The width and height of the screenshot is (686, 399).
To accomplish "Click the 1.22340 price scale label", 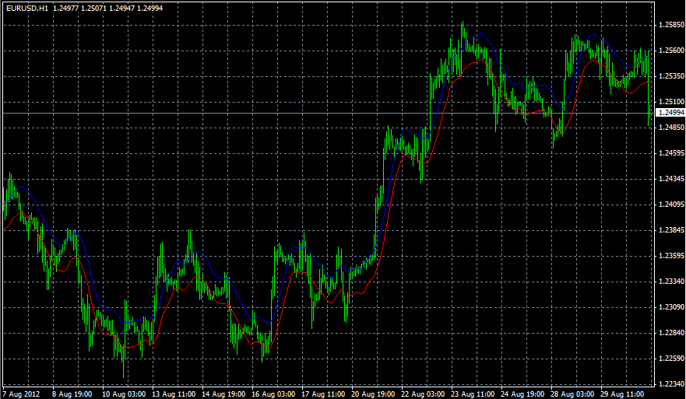I will tap(671, 384).
